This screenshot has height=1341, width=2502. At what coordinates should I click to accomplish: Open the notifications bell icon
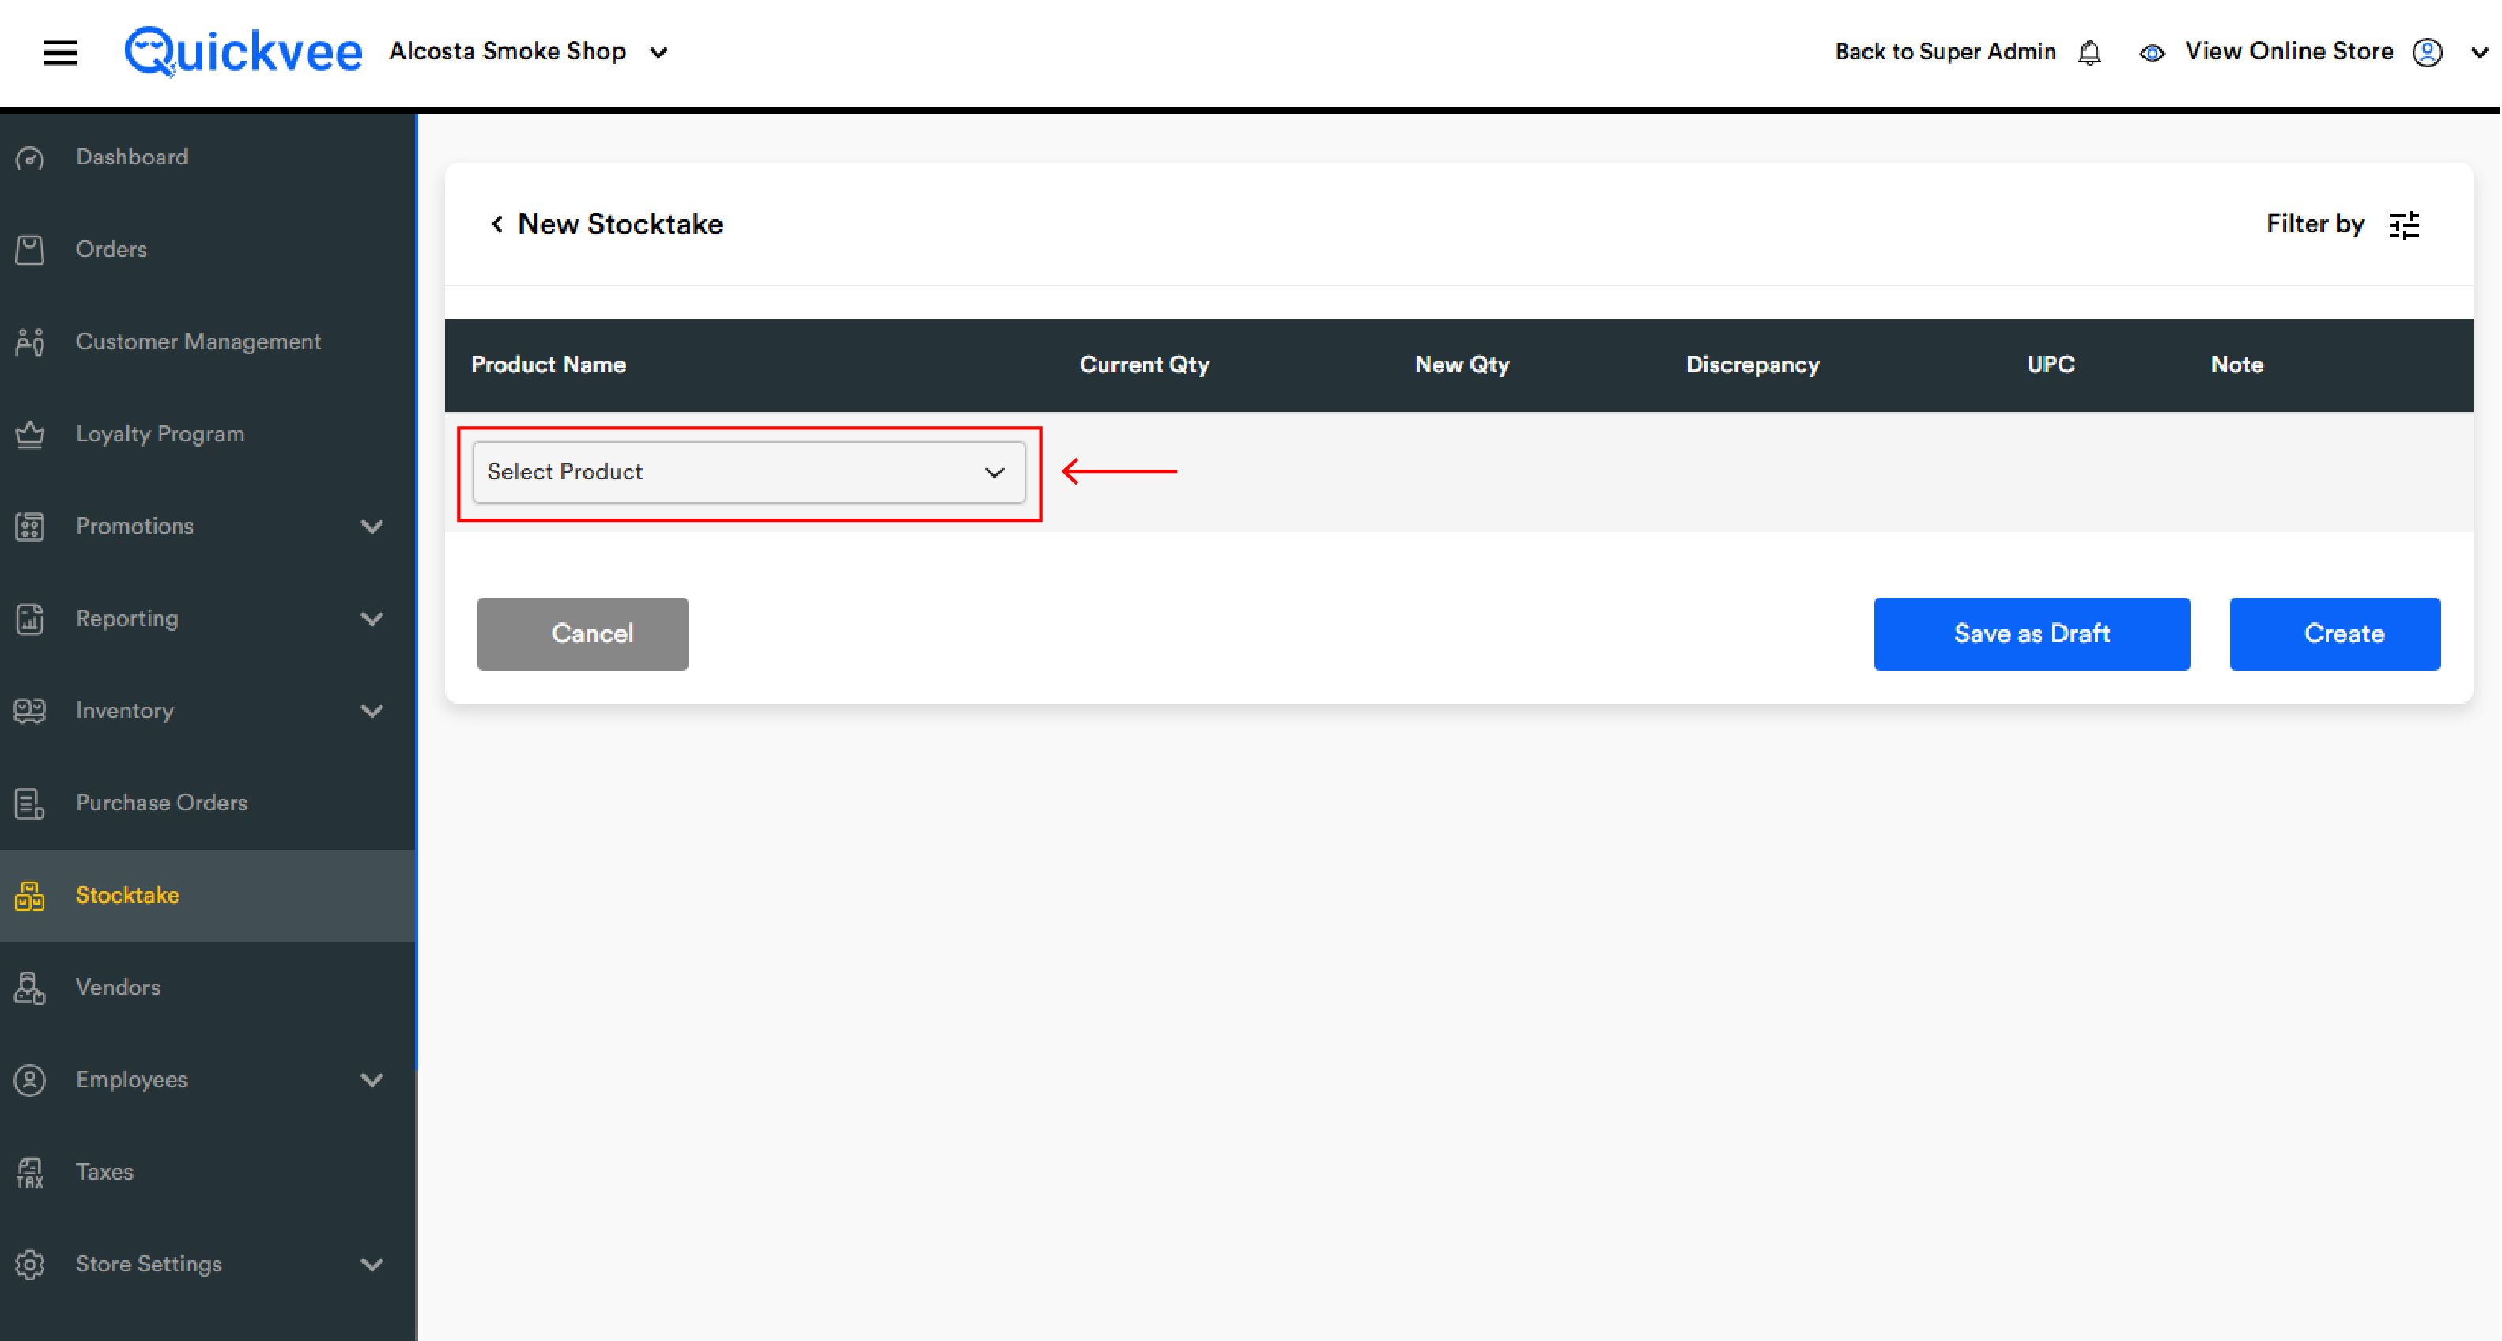click(2089, 52)
